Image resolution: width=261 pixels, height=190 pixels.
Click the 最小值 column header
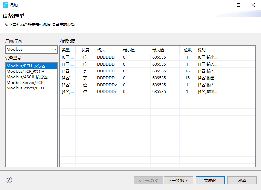point(136,50)
